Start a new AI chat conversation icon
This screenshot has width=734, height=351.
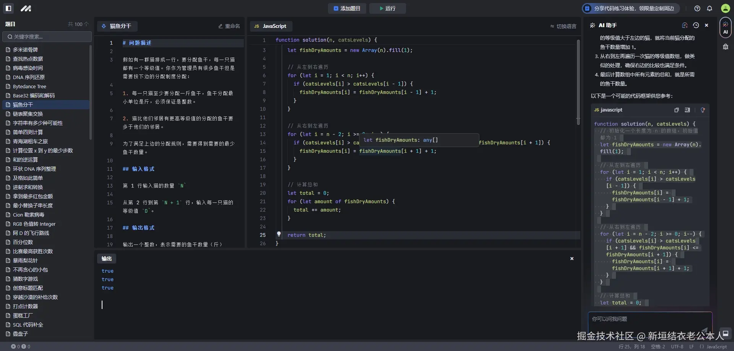(685, 25)
